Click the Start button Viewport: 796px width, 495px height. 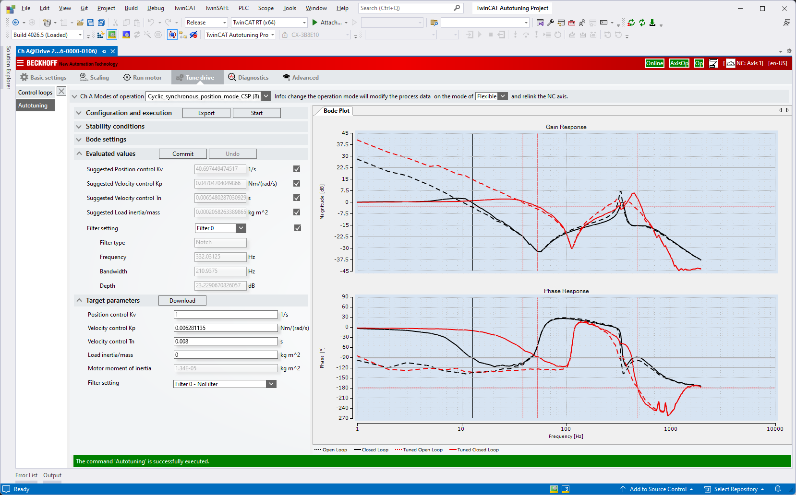257,113
